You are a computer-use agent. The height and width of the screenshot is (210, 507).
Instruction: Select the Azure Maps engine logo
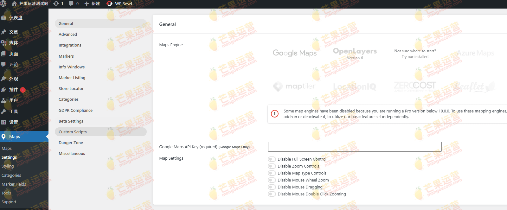click(475, 53)
